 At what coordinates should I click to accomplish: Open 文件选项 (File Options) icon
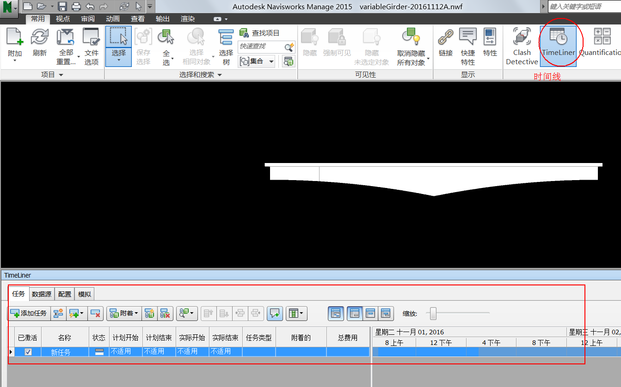click(92, 37)
